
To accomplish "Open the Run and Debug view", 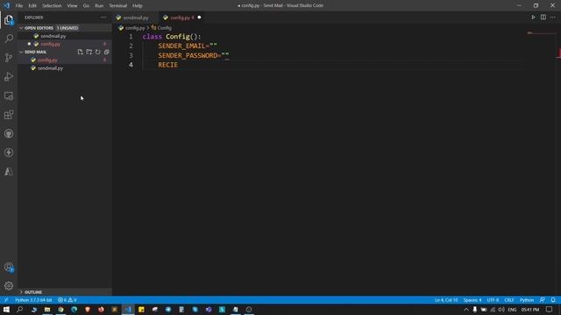I will pos(9,77).
